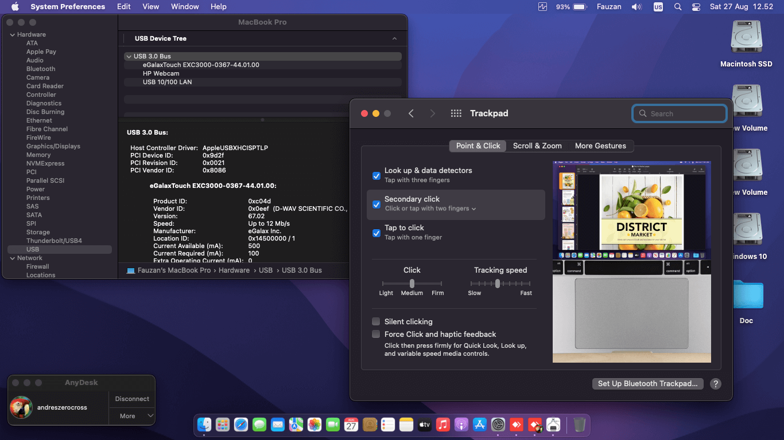Viewport: 784px width, 440px height.
Task: Open Control Center from the menu bar
Action: 696,6
